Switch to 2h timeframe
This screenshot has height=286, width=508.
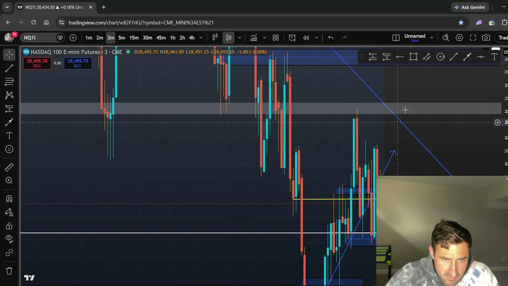(x=182, y=38)
